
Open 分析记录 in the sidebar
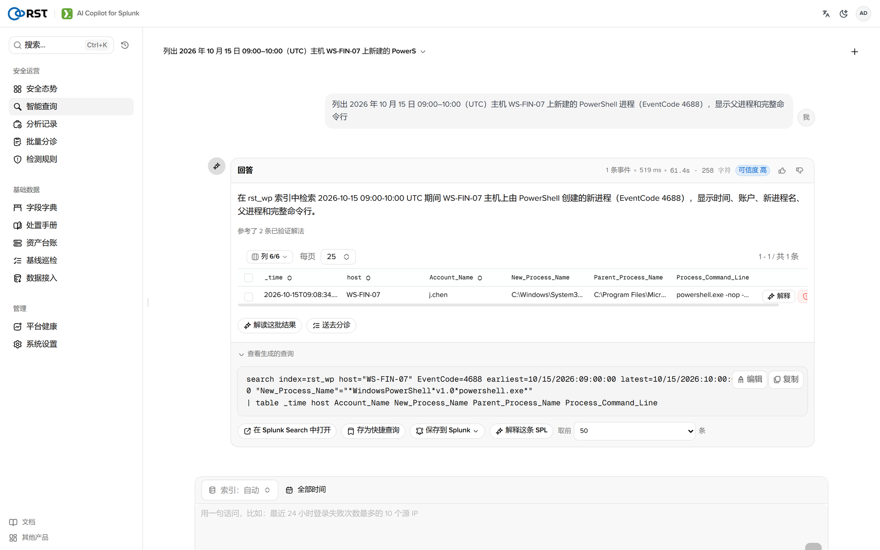point(71,124)
